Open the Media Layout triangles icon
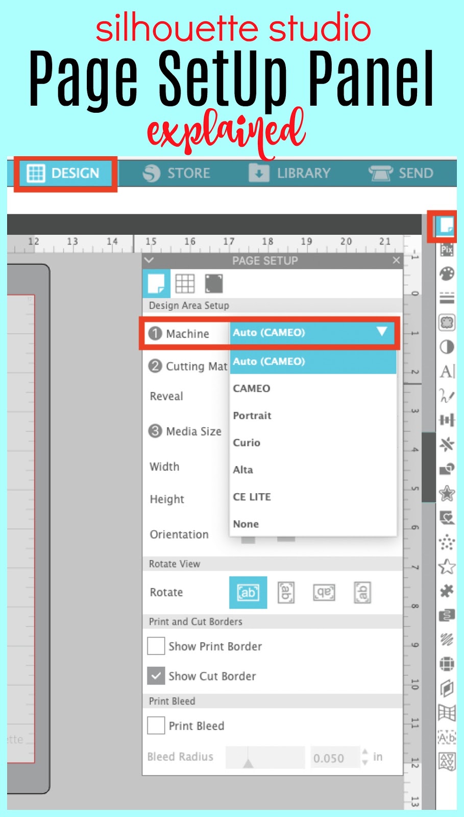The width and height of the screenshot is (464, 817). [x=447, y=761]
